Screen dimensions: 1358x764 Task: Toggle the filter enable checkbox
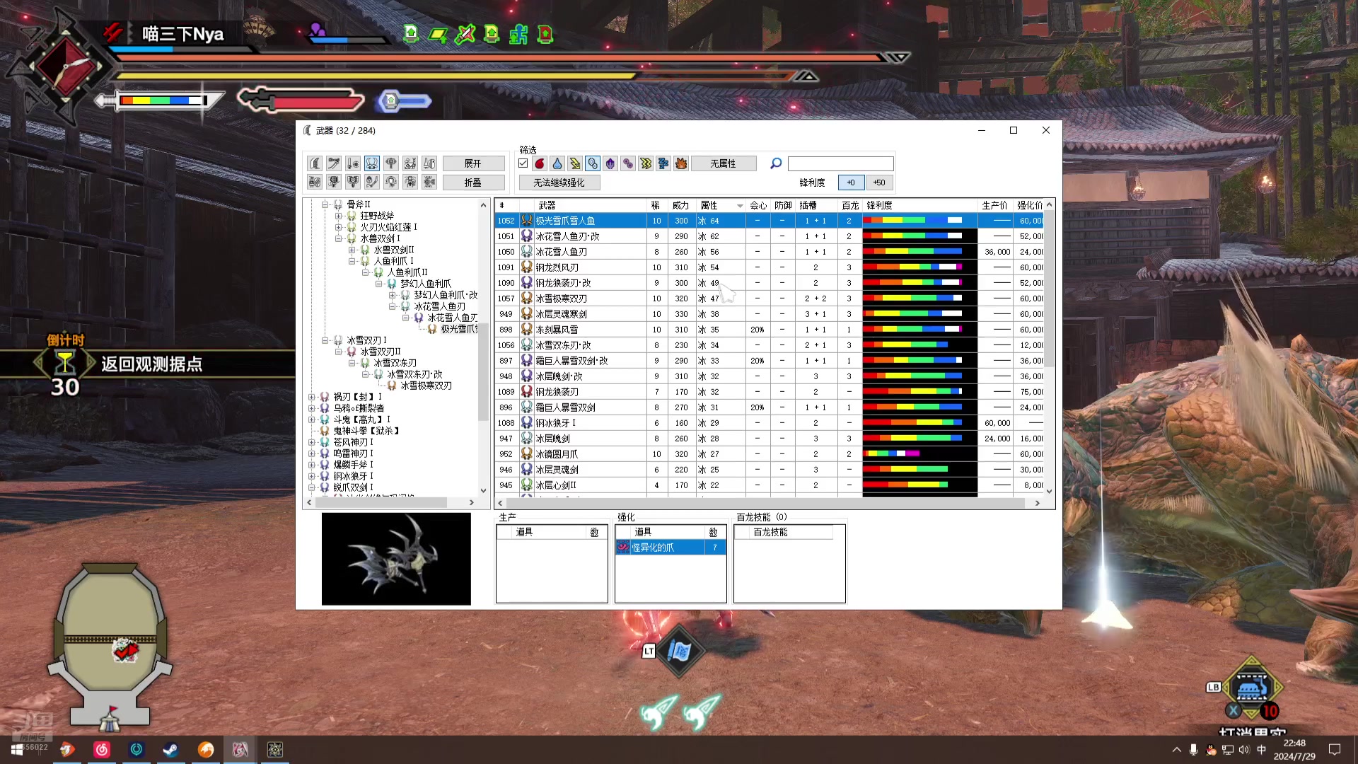click(x=523, y=163)
